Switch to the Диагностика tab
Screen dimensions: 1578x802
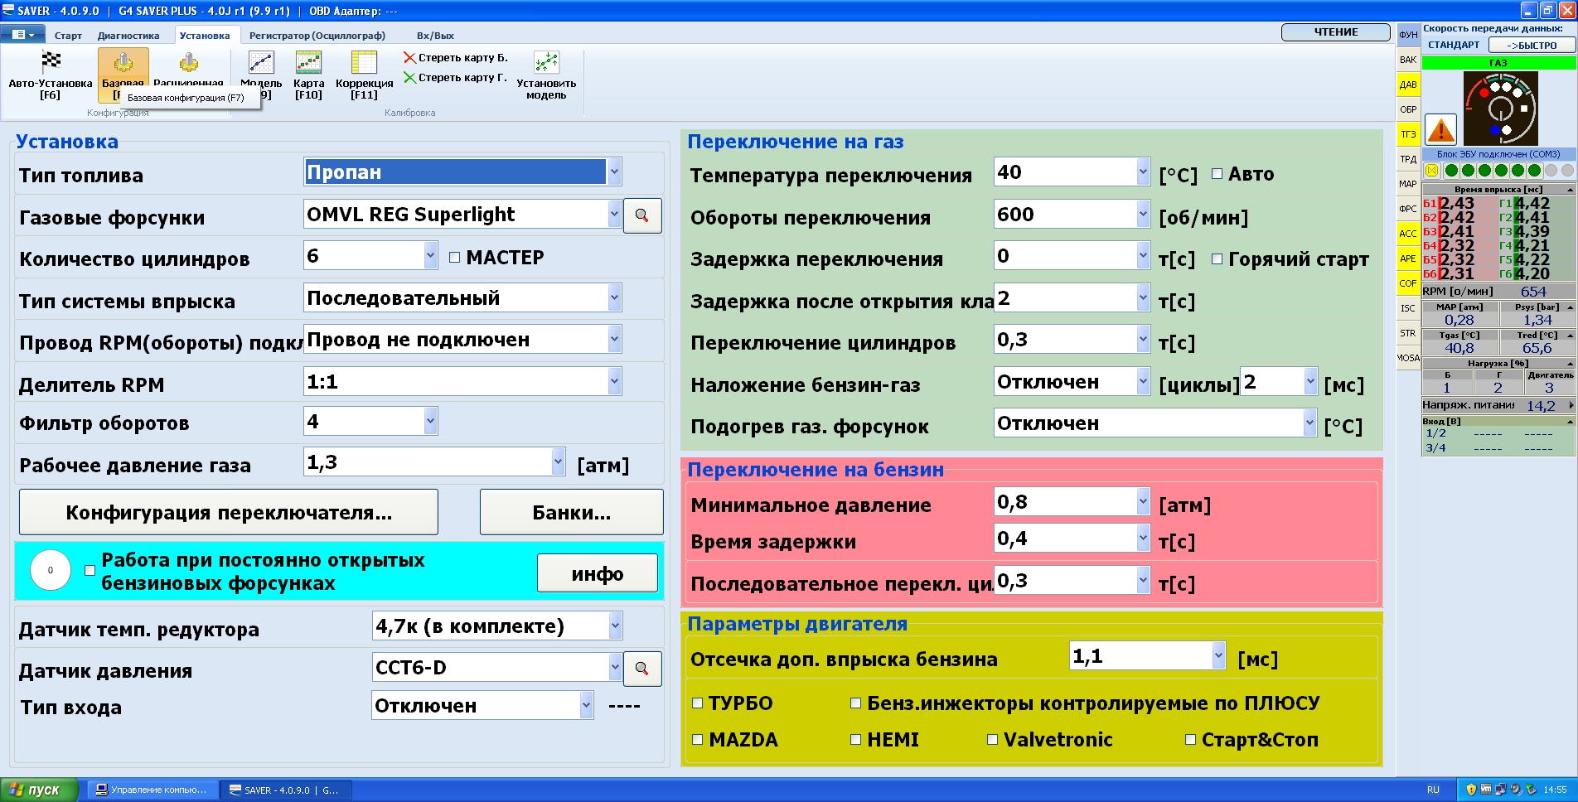[x=128, y=36]
